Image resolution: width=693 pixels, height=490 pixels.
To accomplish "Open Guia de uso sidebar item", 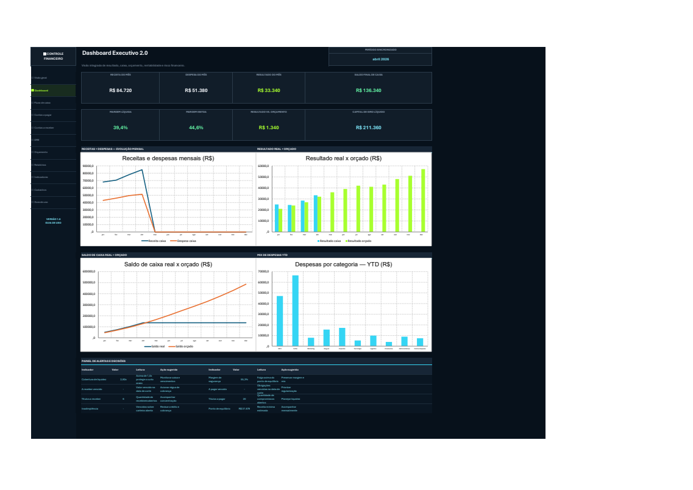I will (x=53, y=202).
